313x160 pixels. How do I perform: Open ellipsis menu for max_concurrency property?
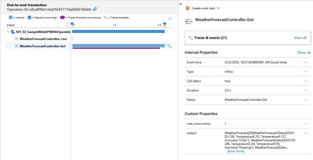(x=305, y=124)
